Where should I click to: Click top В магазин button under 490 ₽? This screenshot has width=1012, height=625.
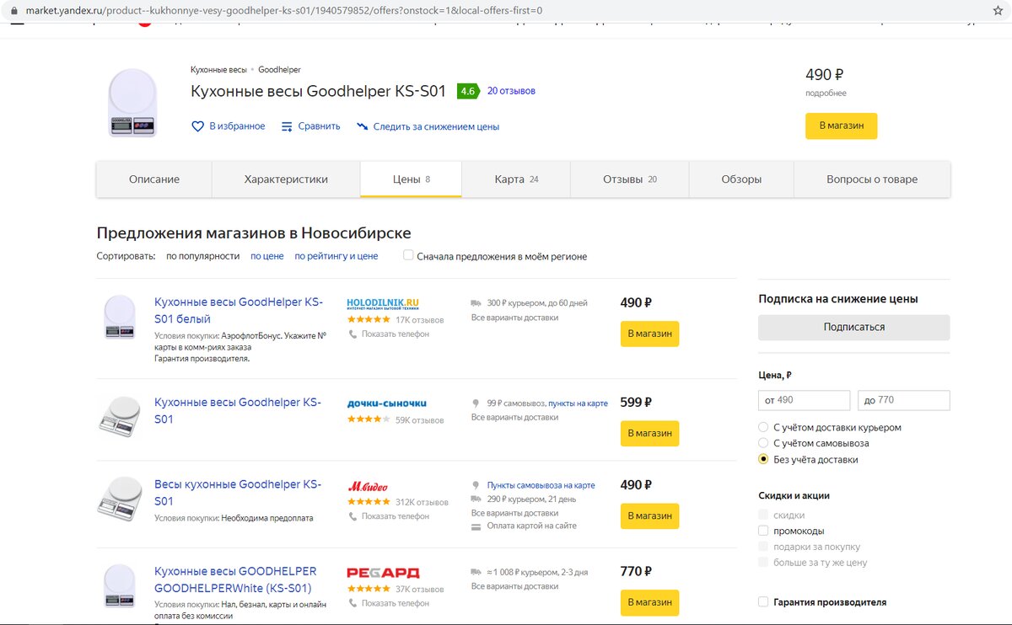[841, 126]
